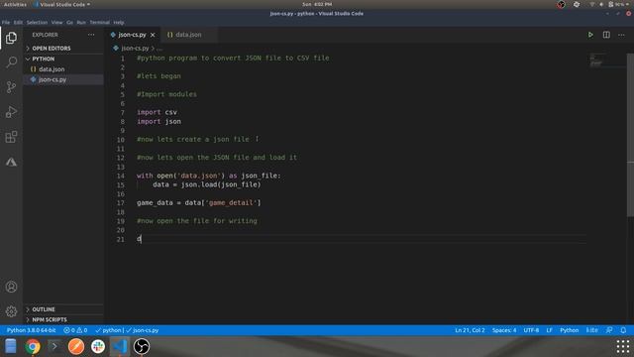The height and width of the screenshot is (357, 634).
Task: Open the Terminal app in dock
Action: [x=54, y=346]
